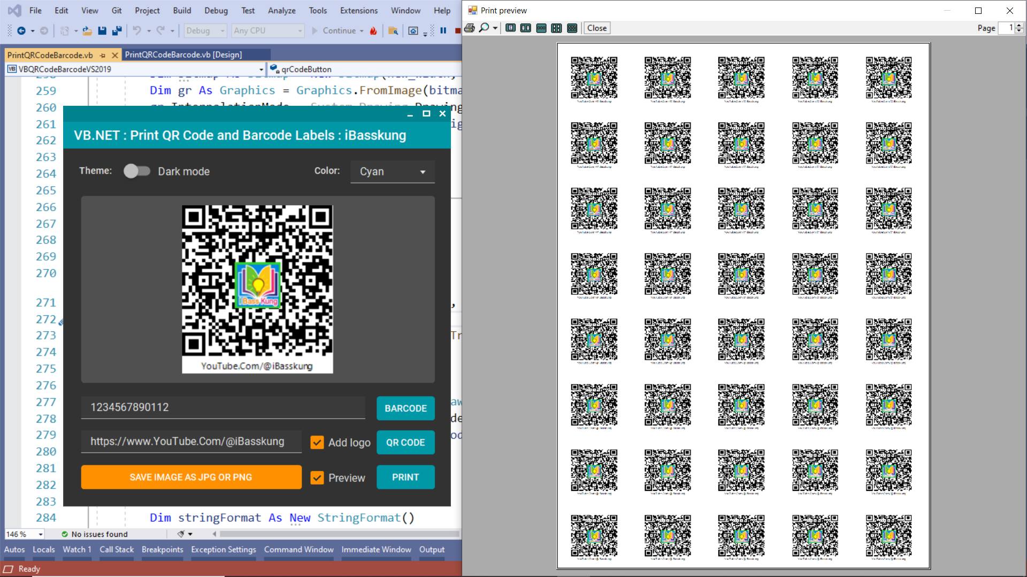Open the Cyan color dropdown
This screenshot has width=1027, height=577.
pyautogui.click(x=392, y=171)
